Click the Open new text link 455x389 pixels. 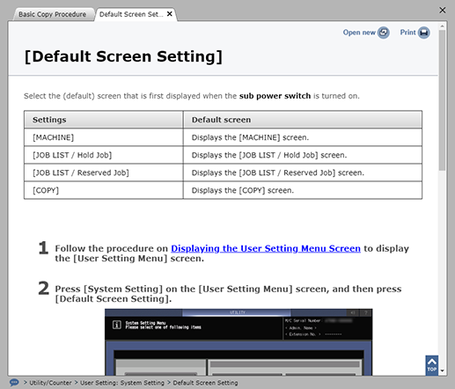pos(359,33)
